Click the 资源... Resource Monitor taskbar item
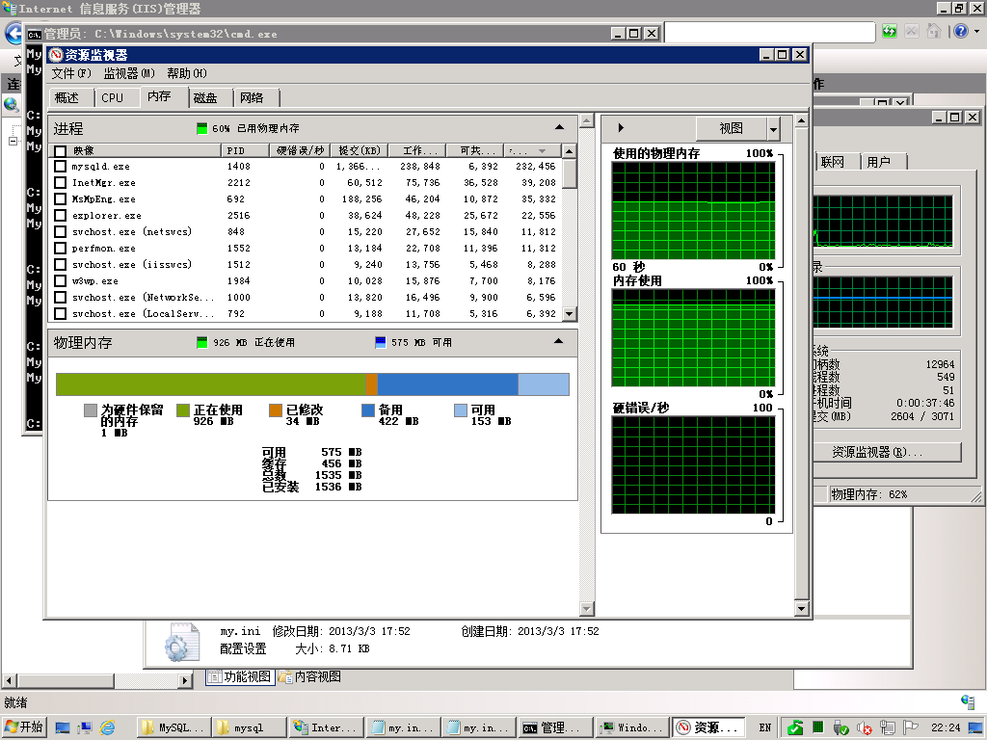The width and height of the screenshot is (987, 740). pyautogui.click(x=708, y=728)
